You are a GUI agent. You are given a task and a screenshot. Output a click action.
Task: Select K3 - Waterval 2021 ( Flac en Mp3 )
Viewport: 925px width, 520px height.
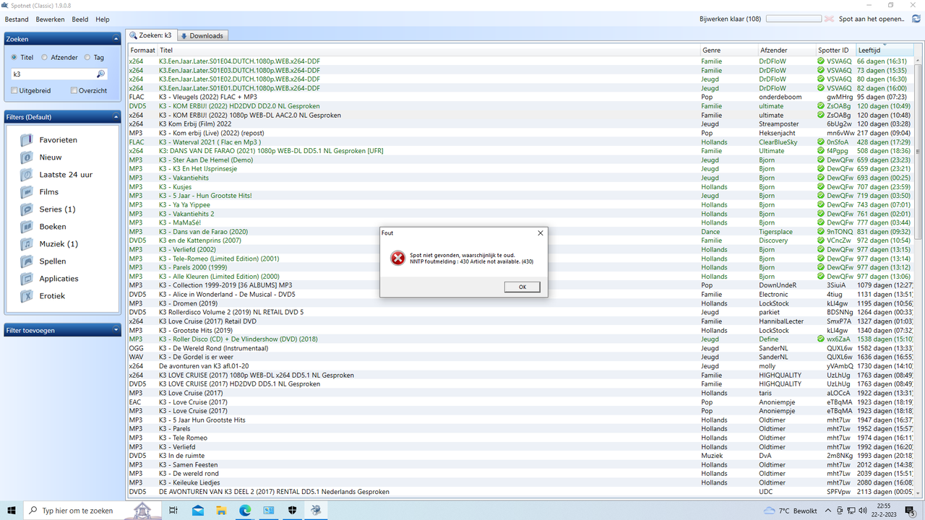(522, 142)
